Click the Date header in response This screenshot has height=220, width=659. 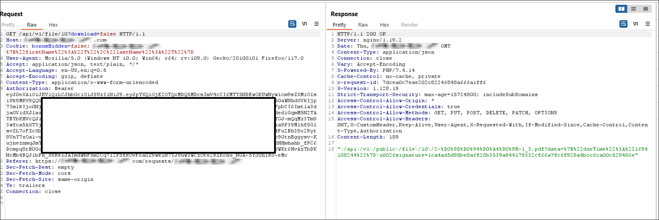click(x=394, y=46)
